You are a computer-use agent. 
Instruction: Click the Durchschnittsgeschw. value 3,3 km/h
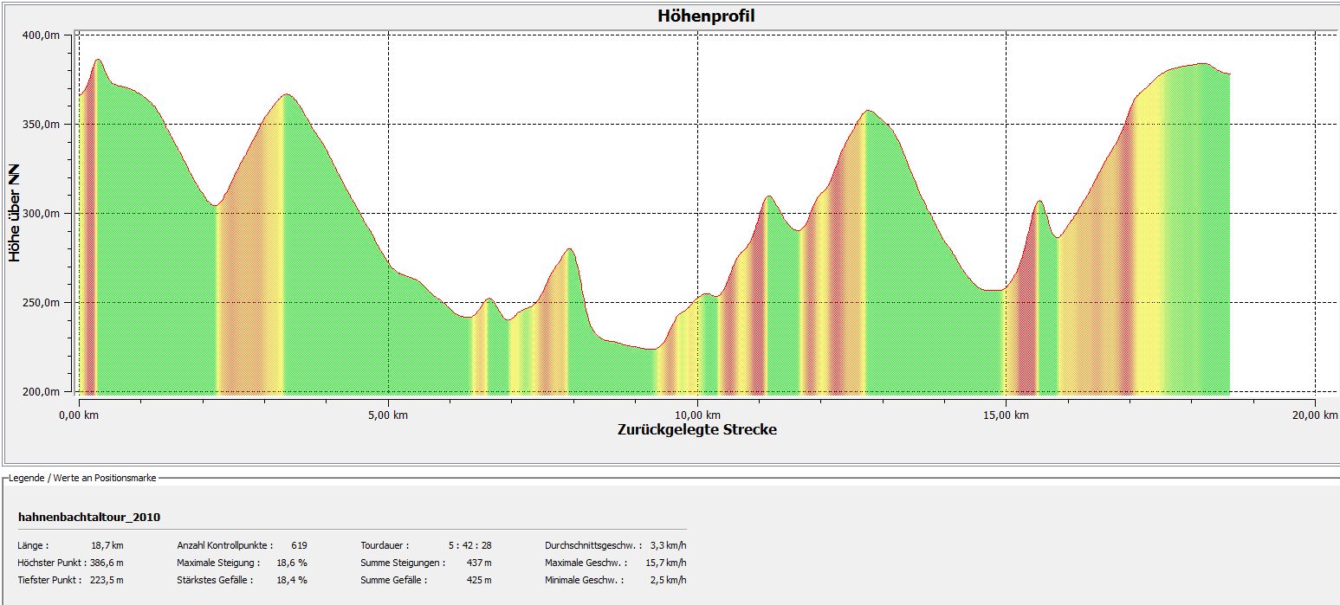(668, 545)
